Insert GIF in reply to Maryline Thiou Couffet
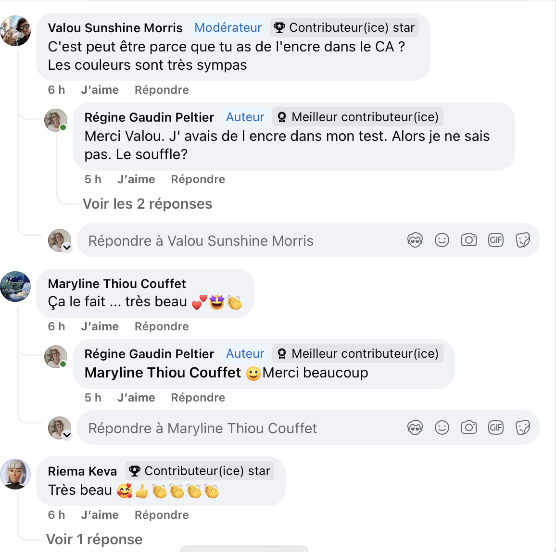The height and width of the screenshot is (552, 556). click(495, 427)
